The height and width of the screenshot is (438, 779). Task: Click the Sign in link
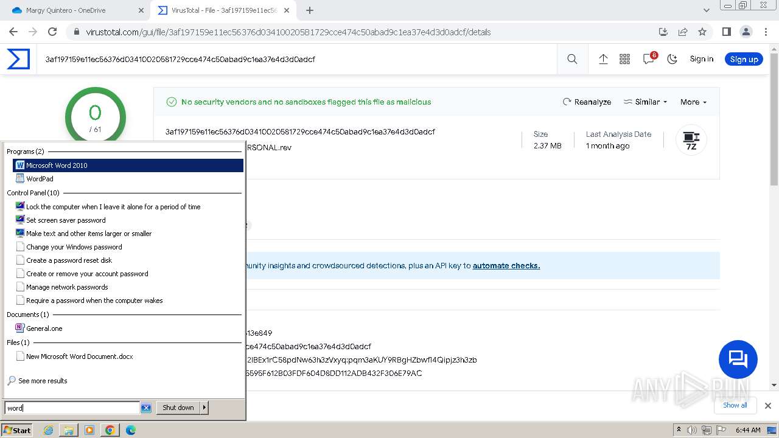[x=702, y=59]
